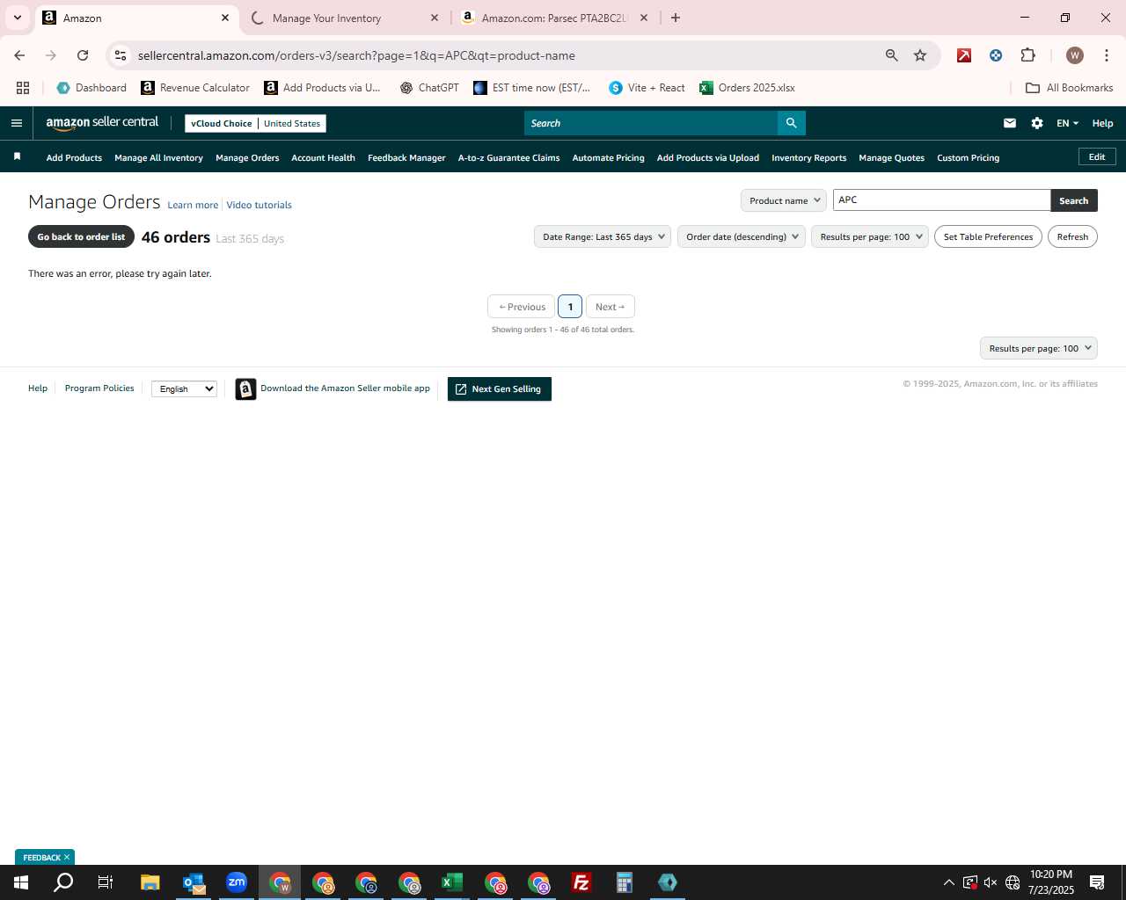This screenshot has height=900, width=1126.
Task: Open the Video tutorials link
Action: (x=259, y=205)
